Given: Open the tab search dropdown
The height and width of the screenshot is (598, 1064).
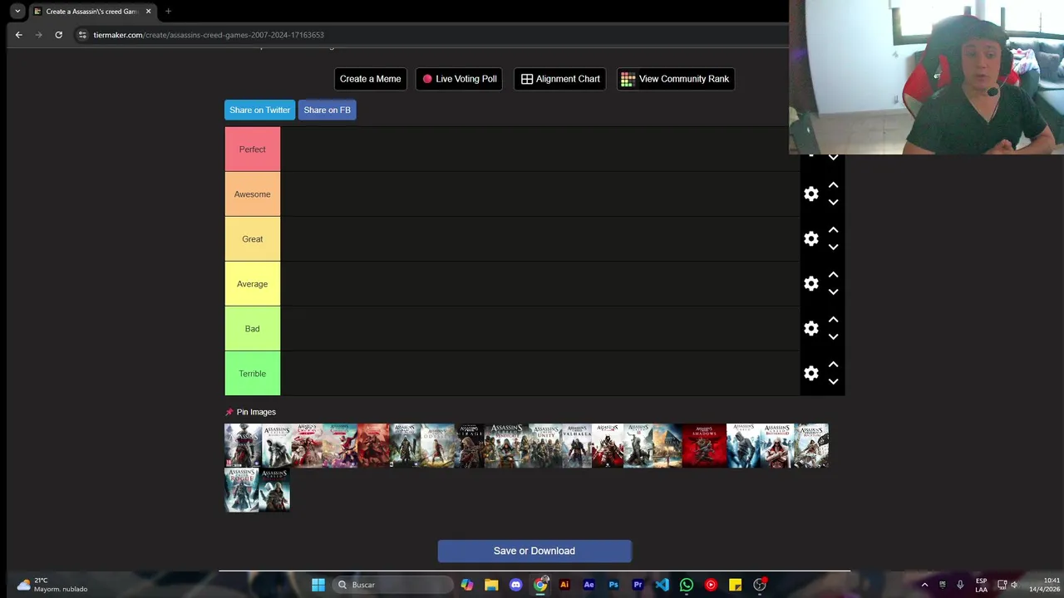Looking at the screenshot, I should [17, 12].
